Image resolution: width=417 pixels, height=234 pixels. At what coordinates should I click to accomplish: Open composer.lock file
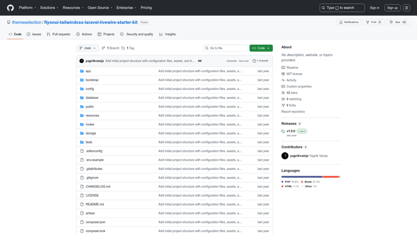[x=95, y=231]
